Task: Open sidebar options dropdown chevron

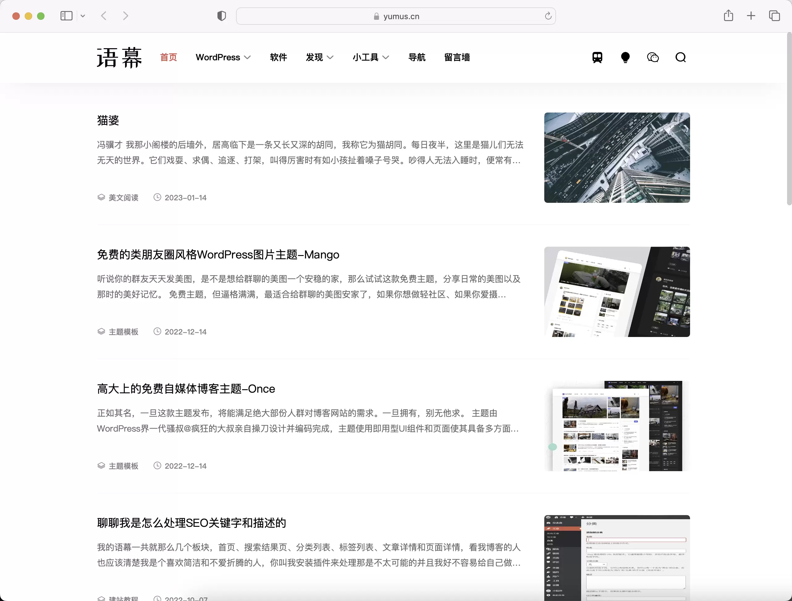Action: pos(83,16)
